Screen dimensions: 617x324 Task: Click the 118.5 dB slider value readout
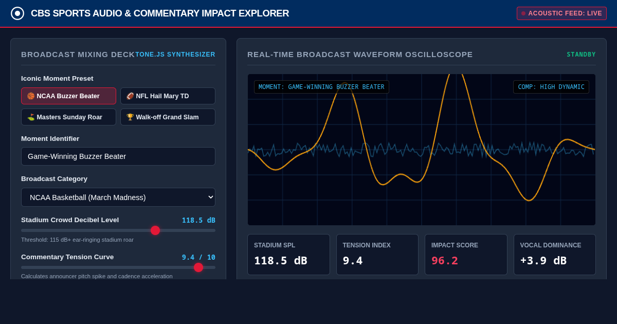pyautogui.click(x=198, y=220)
